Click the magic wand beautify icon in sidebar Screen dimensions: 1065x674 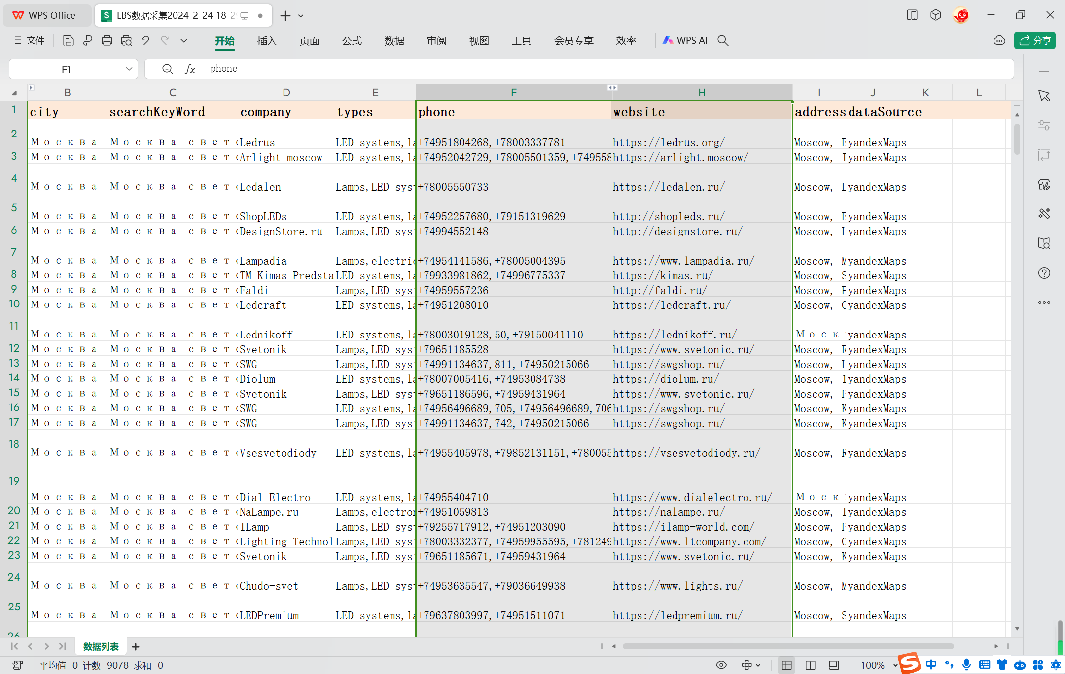[x=1044, y=214]
